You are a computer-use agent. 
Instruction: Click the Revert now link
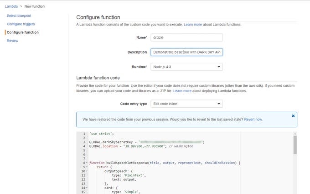coord(253,119)
